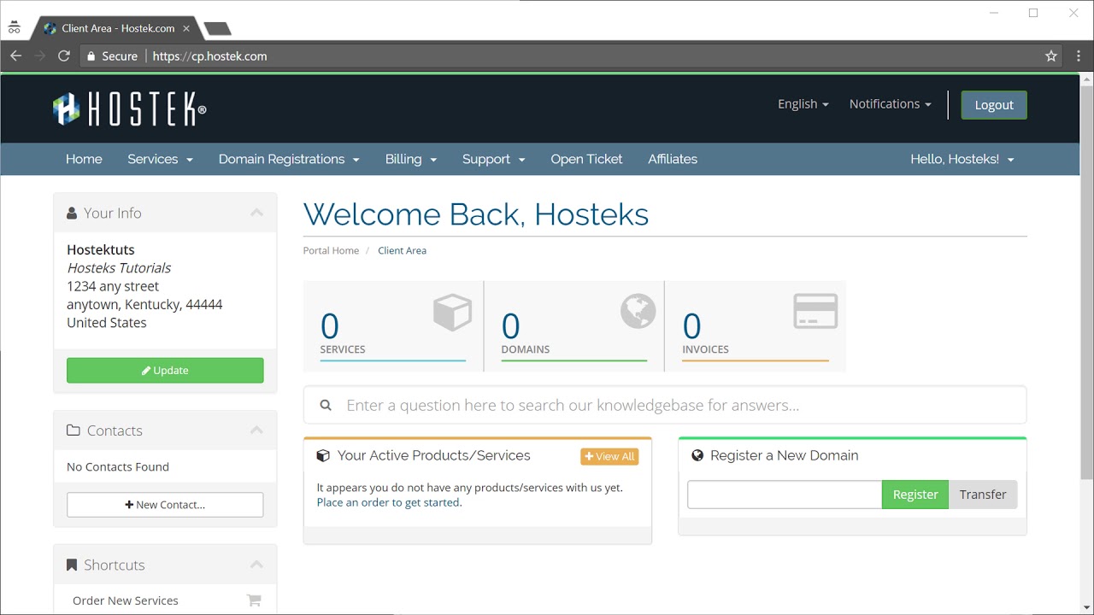Expand the Domain Registrations menu

tap(289, 160)
